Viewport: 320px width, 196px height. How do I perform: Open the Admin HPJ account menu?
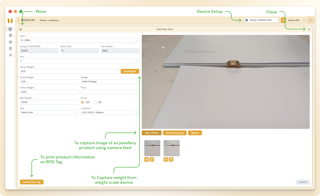294,20
